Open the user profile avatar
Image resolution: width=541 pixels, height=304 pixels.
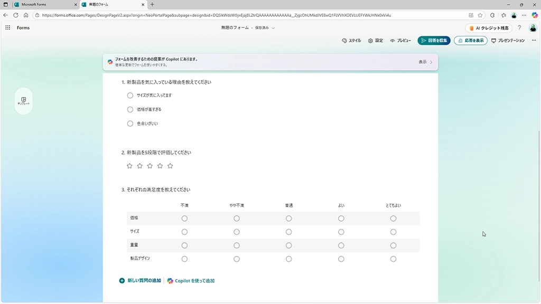pyautogui.click(x=532, y=28)
